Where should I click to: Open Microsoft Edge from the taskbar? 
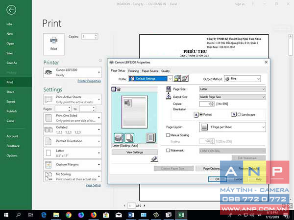tap(44, 215)
